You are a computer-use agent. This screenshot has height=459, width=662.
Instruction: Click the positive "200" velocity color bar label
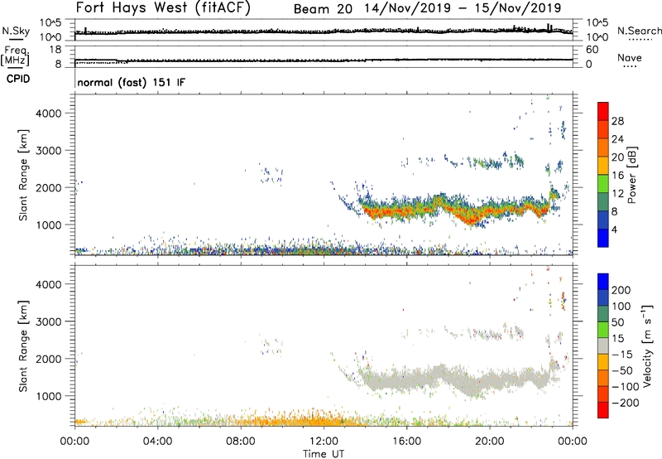(x=621, y=290)
